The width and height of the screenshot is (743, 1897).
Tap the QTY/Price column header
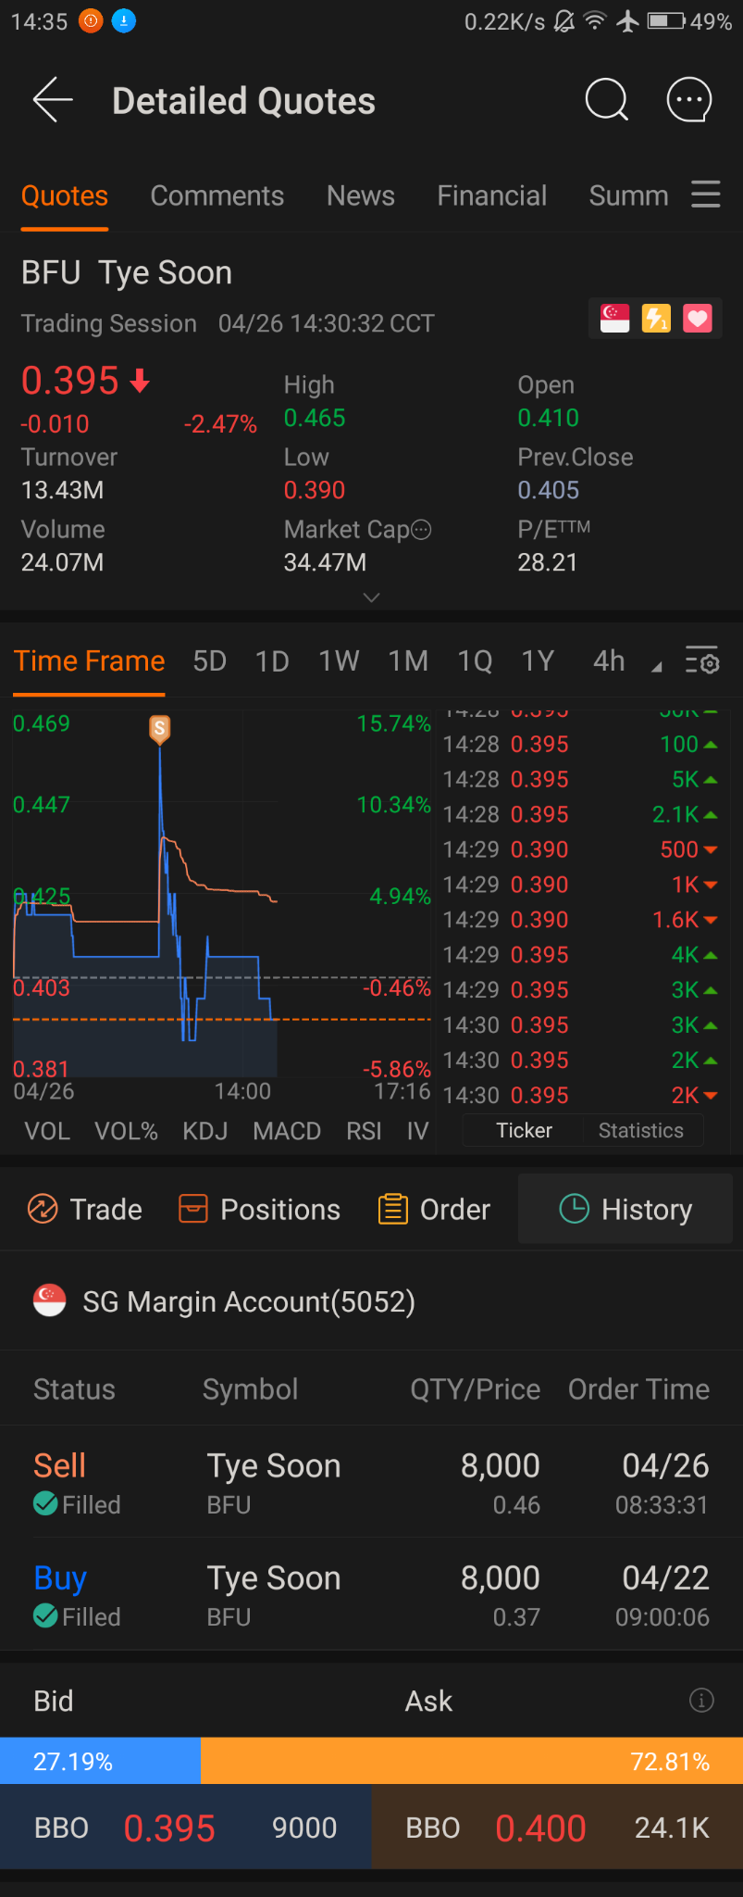click(476, 1388)
